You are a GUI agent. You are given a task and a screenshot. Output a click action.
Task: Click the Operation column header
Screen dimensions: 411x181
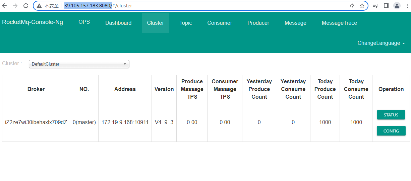pos(391,89)
